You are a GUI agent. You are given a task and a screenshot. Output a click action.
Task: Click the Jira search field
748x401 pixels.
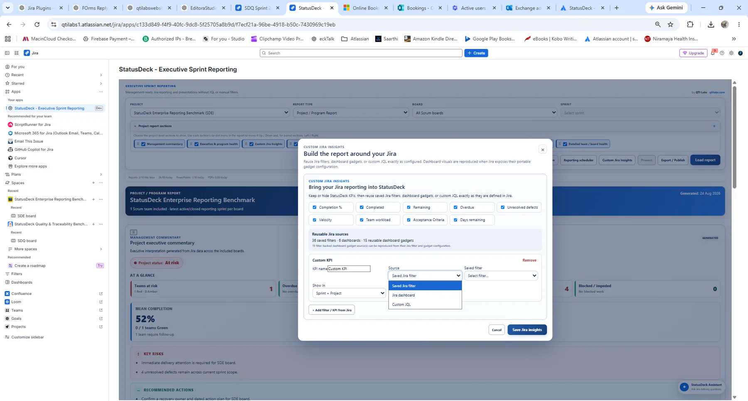pos(361,53)
